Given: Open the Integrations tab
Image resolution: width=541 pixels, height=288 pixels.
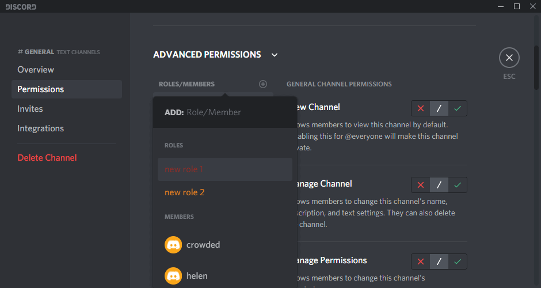Looking at the screenshot, I should 40,128.
